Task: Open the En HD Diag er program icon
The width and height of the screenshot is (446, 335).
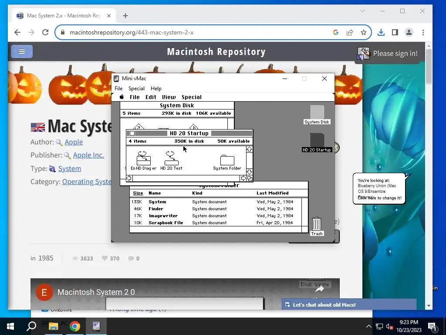Action: (143, 161)
